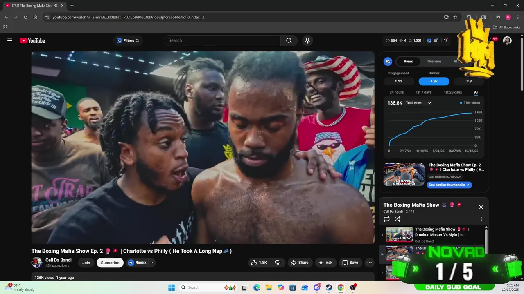Focus the YouTube search box
This screenshot has width=524, height=294.
coord(222,40)
